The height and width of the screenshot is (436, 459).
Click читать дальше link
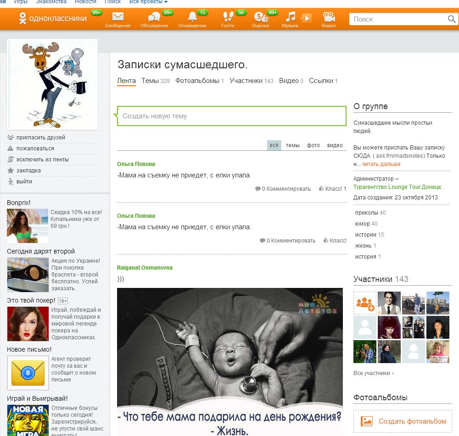pos(381,164)
